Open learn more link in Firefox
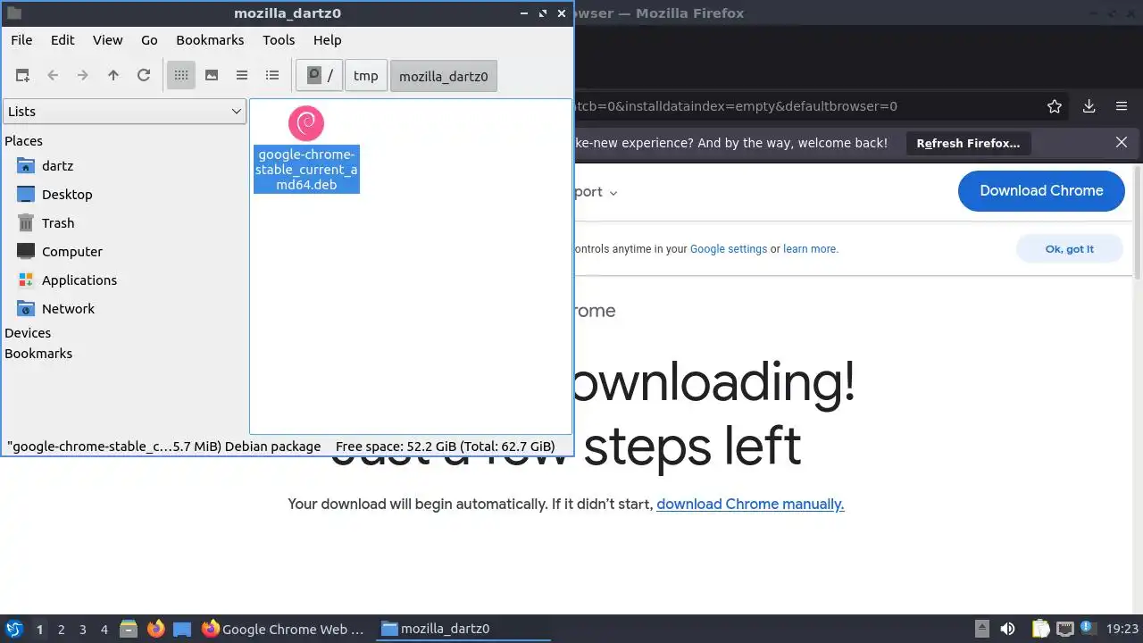The height and width of the screenshot is (643, 1143). pos(811,249)
